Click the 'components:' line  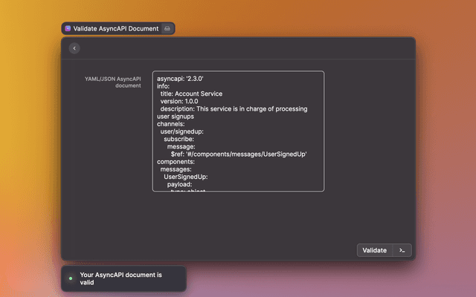pos(176,162)
